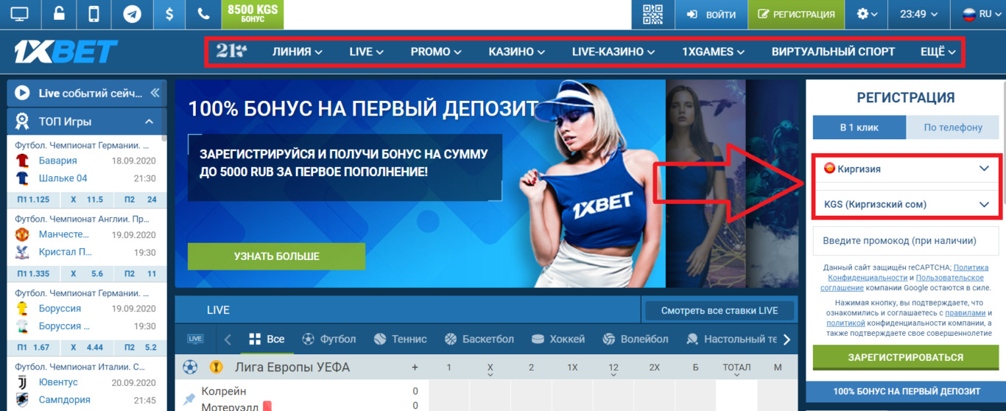The image size is (1006, 411).
Task: Click the ВОЙТИ login button
Action: (x=711, y=14)
